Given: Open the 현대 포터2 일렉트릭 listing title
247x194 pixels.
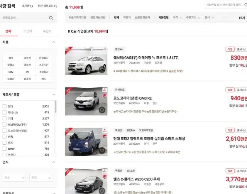Looking at the screenshot, I should pos(149,138).
